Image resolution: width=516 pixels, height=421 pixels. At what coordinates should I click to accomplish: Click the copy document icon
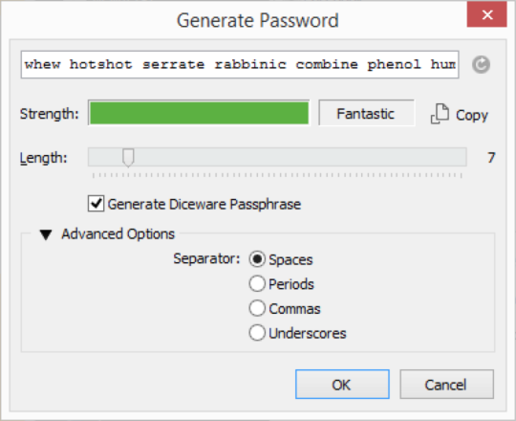tap(440, 114)
